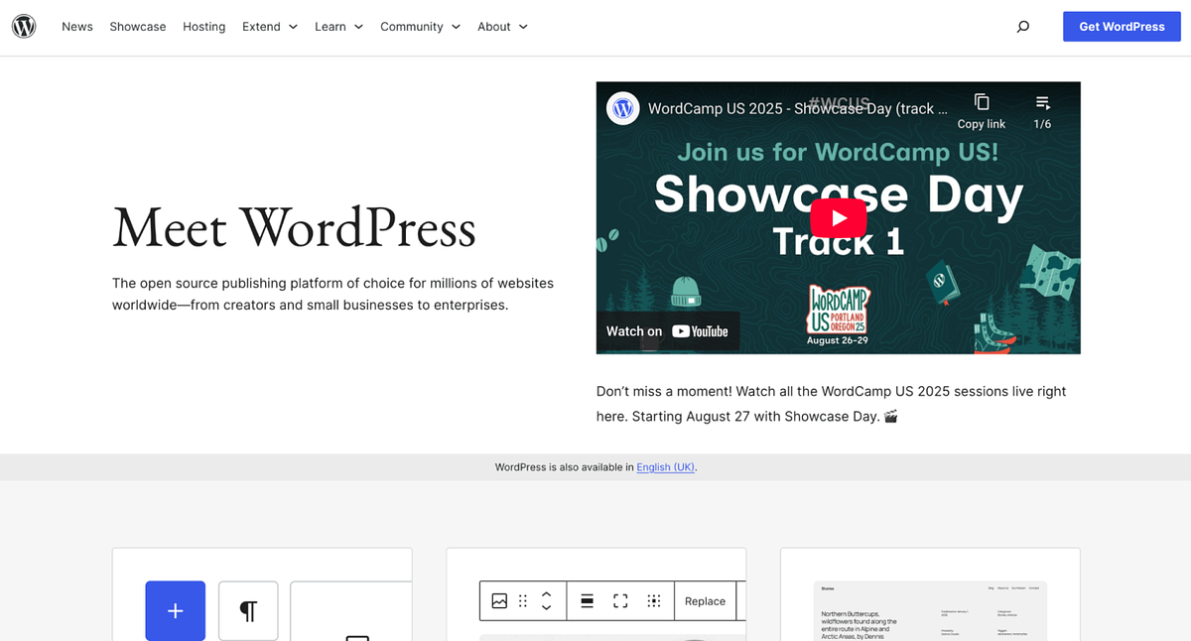Viewport: 1191px width, 641px height.
Task: Click the block move up-down arrows icon
Action: point(545,600)
